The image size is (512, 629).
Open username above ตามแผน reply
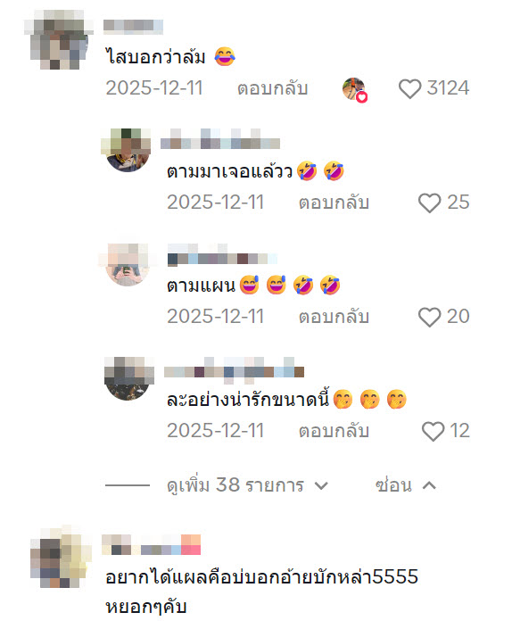point(222,255)
